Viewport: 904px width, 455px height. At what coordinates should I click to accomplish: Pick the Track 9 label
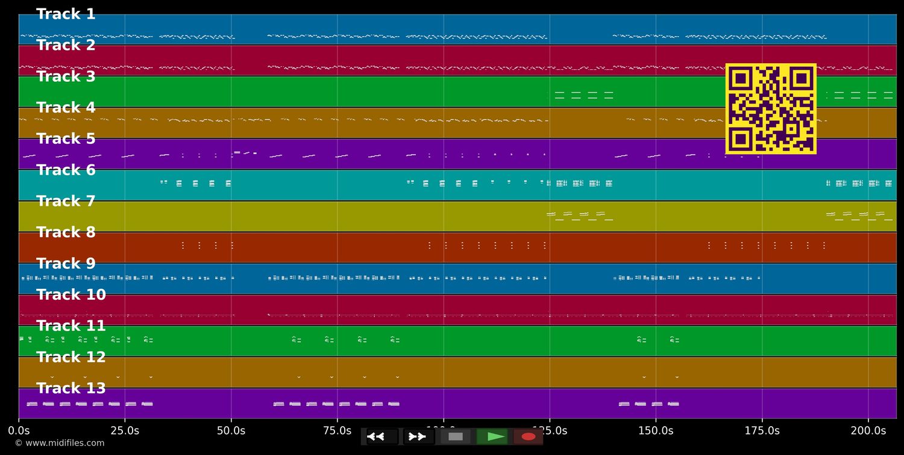tap(66, 264)
